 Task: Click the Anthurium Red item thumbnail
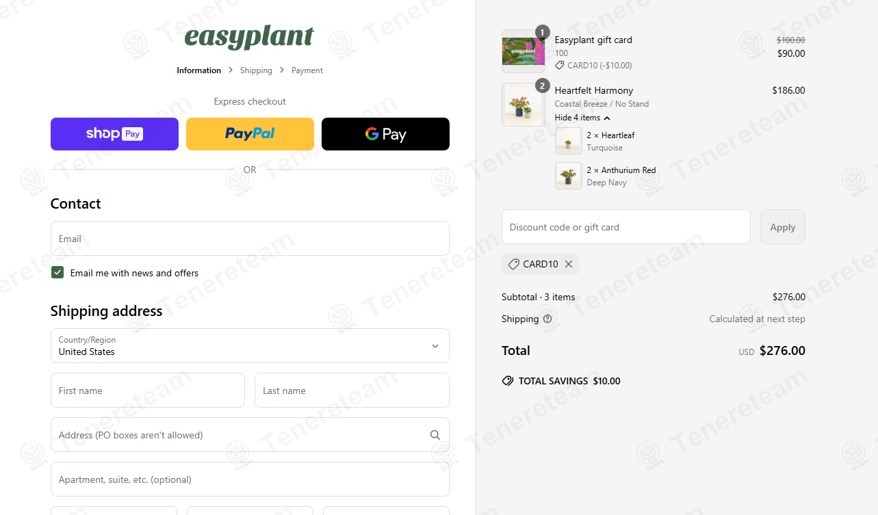coord(569,176)
